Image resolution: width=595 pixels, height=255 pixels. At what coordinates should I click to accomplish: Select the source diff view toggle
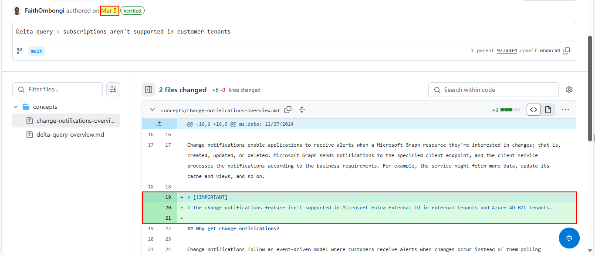coord(533,109)
